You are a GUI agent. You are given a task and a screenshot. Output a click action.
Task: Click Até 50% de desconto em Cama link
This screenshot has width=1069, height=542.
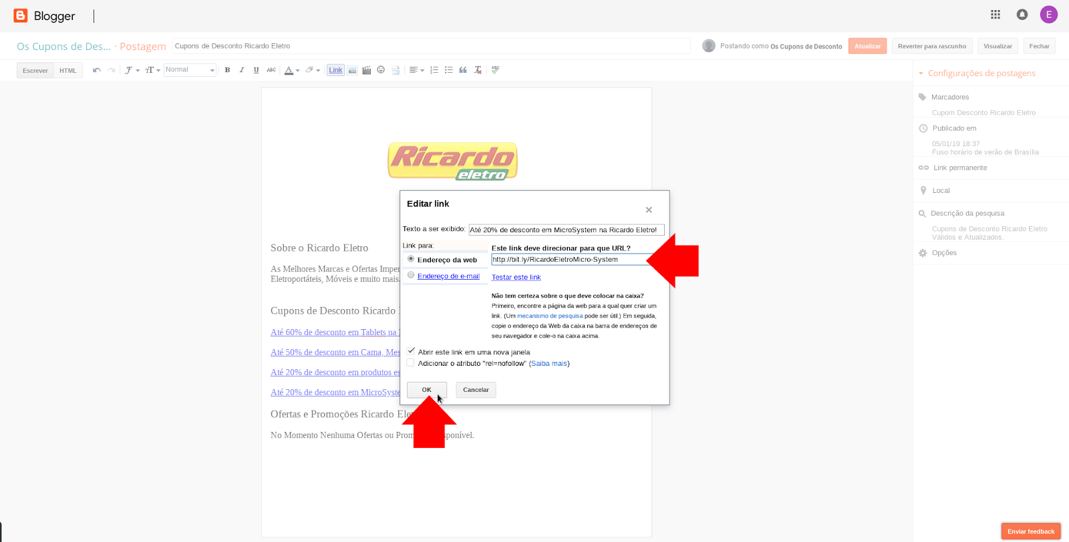[335, 352]
